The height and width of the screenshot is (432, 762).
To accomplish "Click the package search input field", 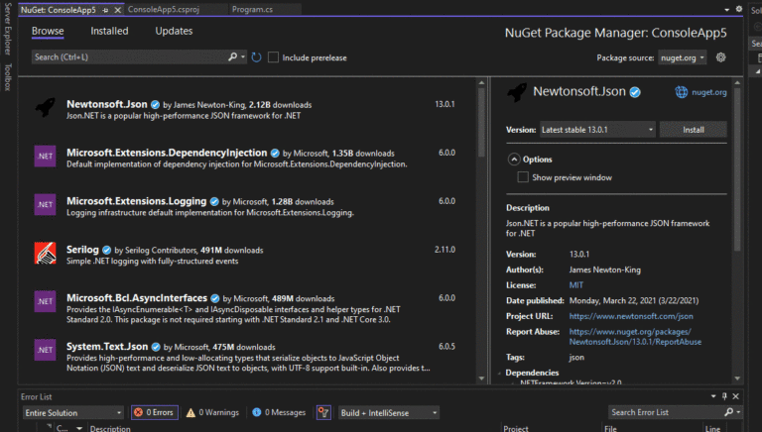I will [129, 57].
